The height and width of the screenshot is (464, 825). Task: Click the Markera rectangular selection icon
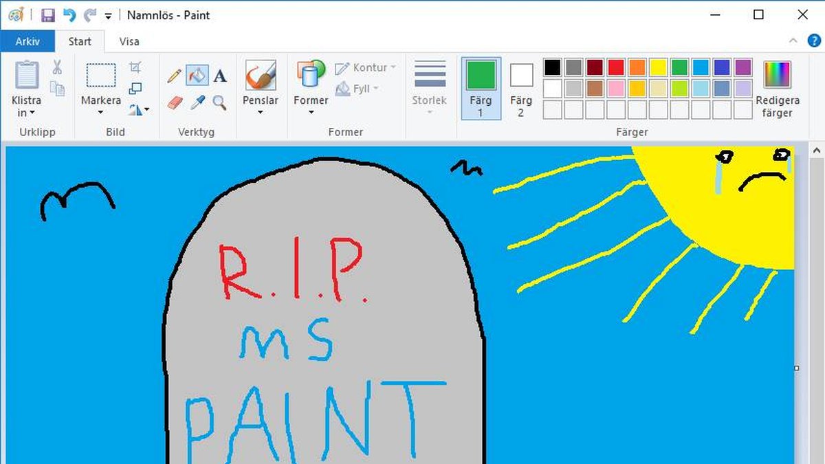(101, 76)
